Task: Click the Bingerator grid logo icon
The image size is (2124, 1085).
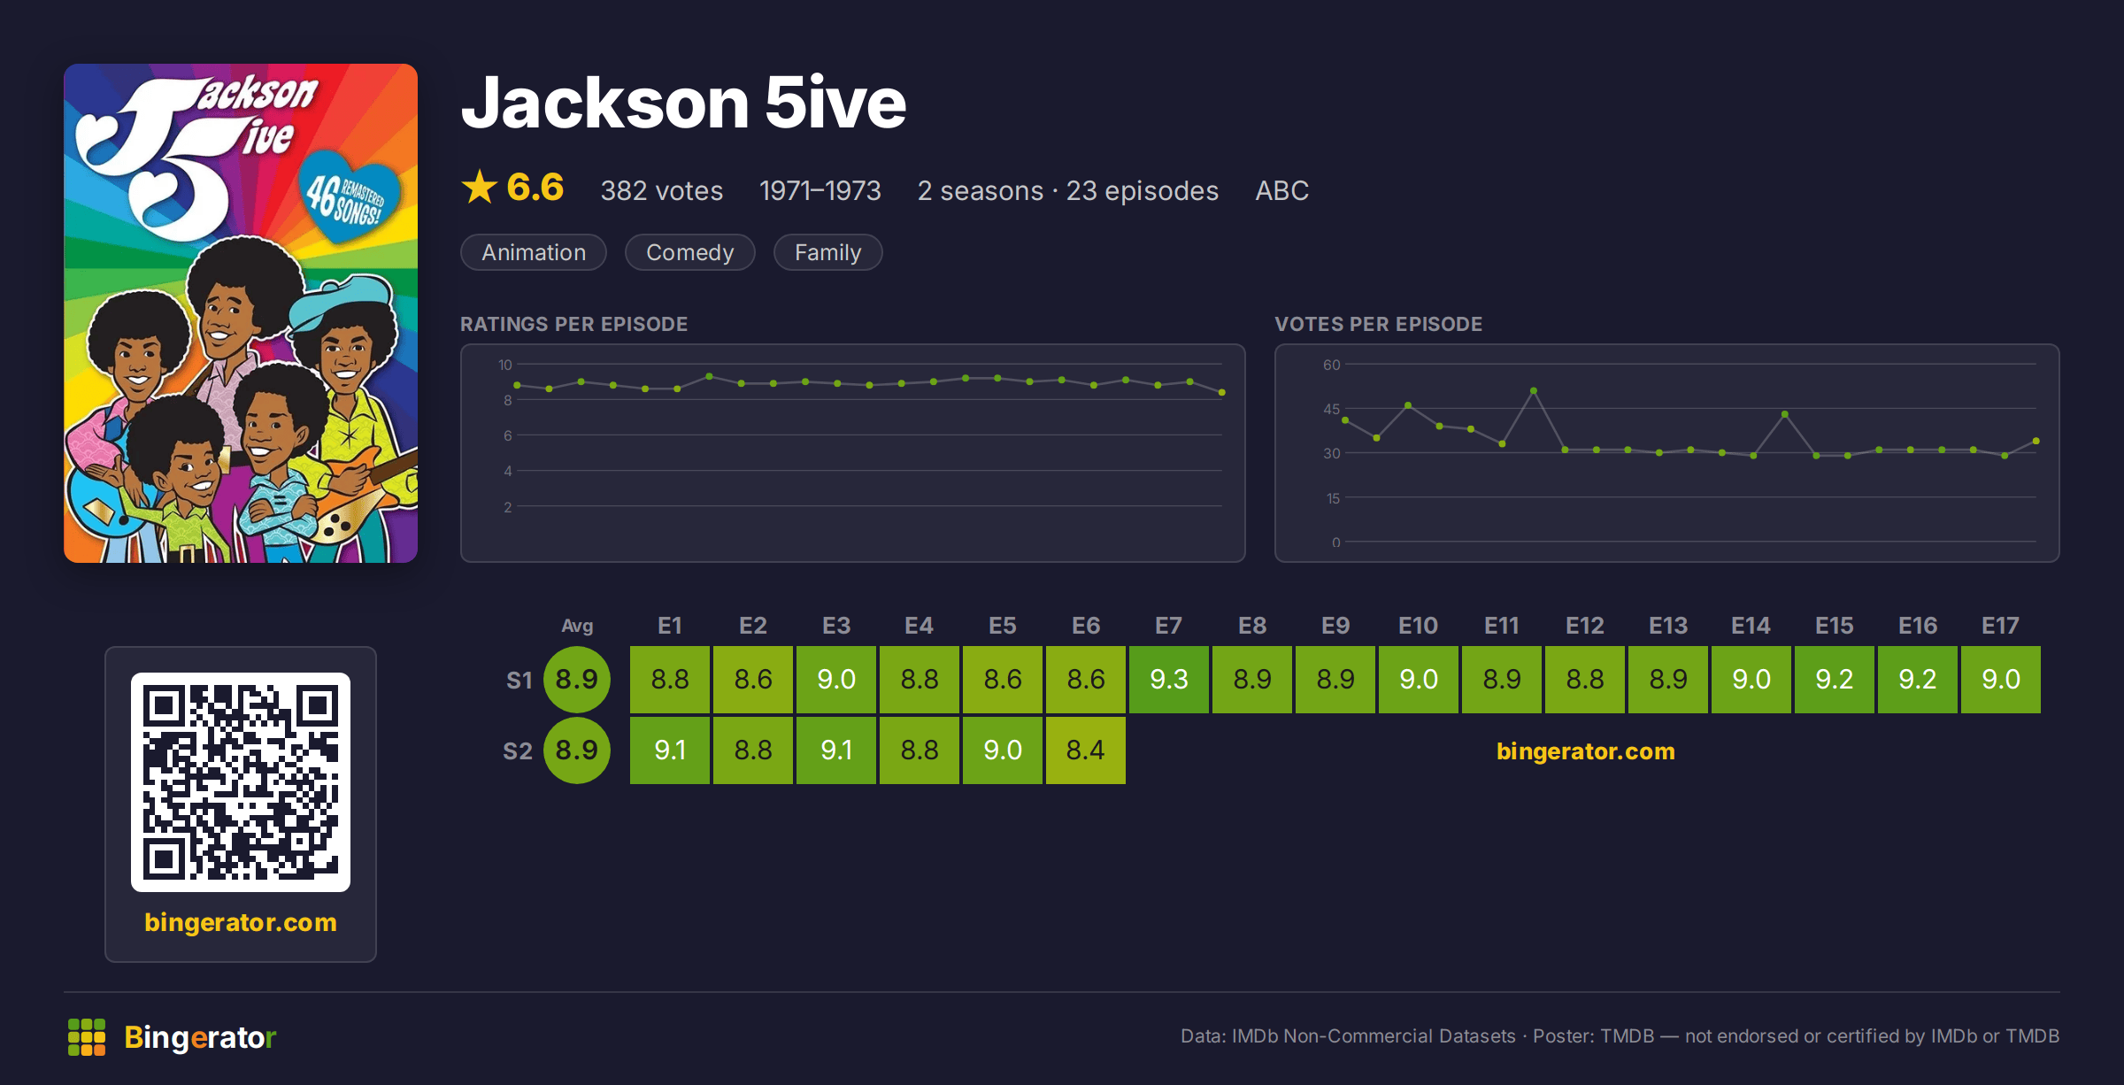Action: coord(87,1036)
